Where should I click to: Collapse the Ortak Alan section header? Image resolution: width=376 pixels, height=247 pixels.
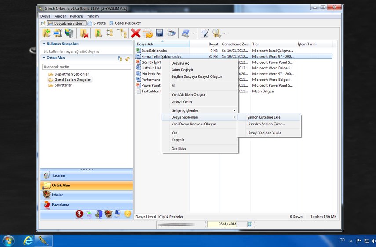(x=44, y=58)
